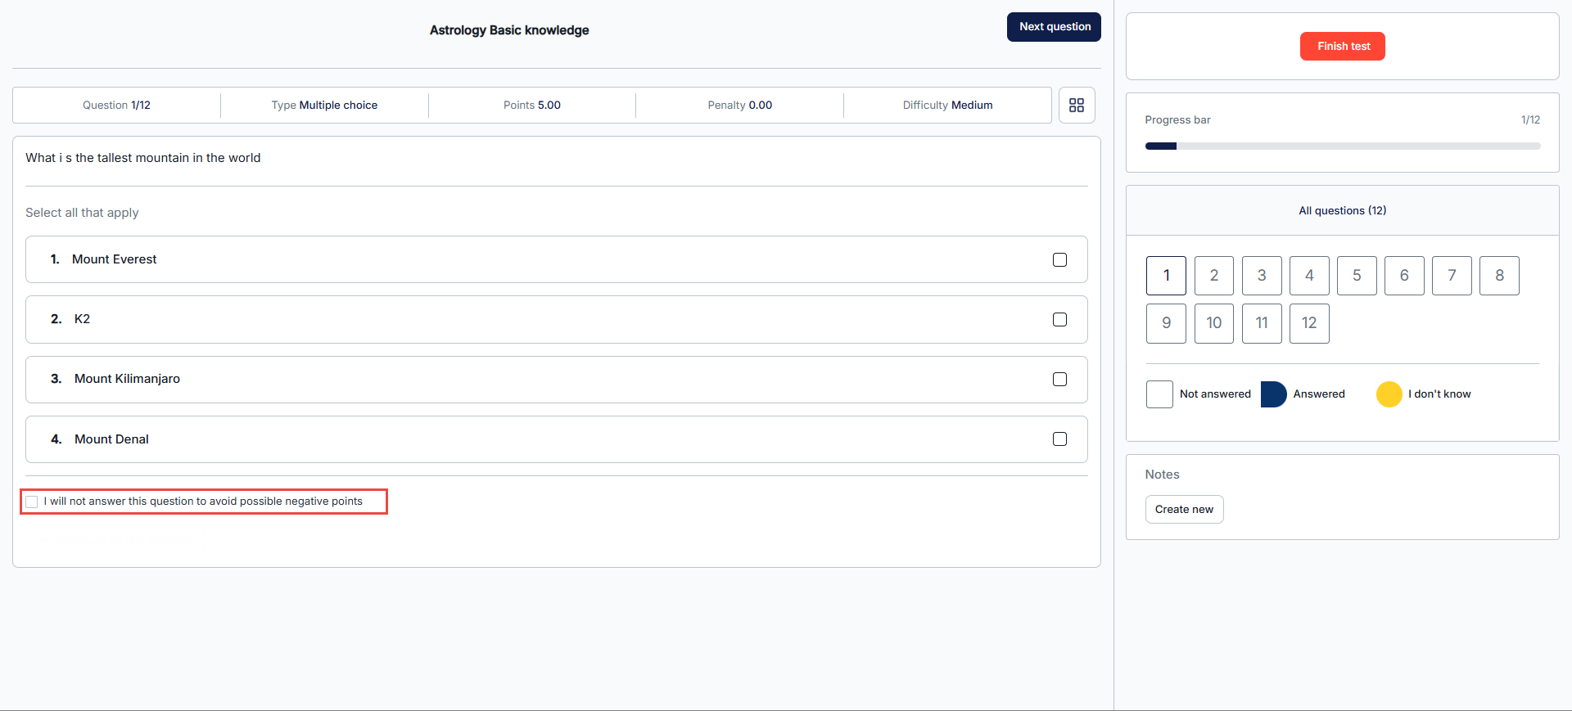The image size is (1572, 711).
Task: Tick the K2 answer checkbox
Action: (x=1059, y=320)
